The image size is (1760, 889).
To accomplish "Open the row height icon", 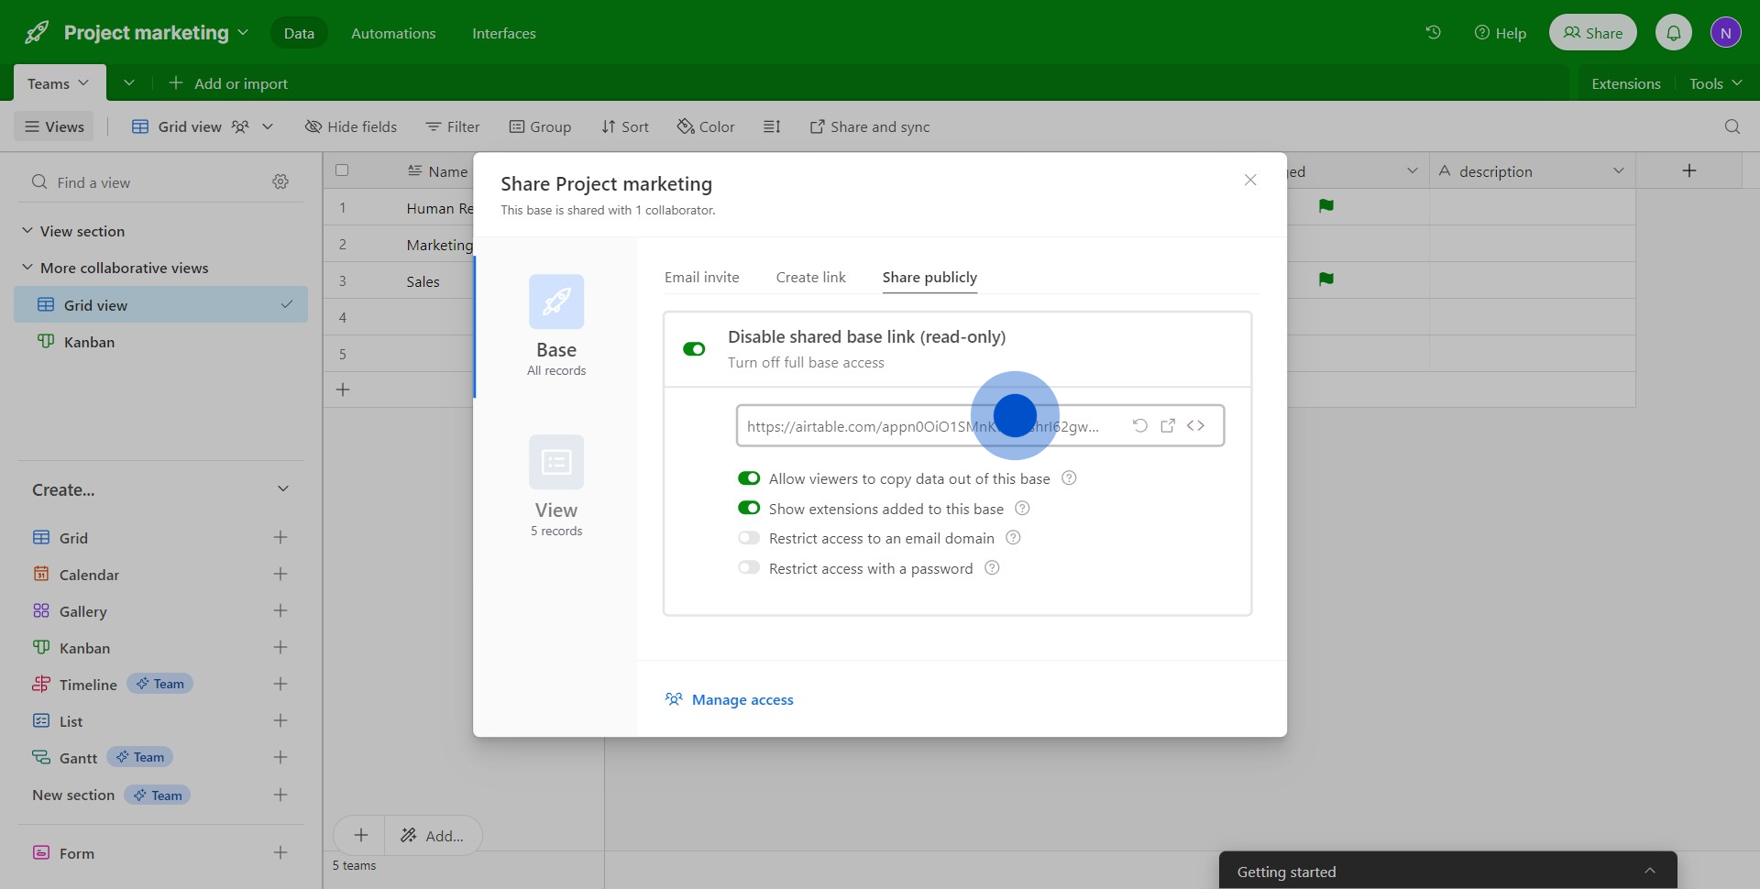I will pyautogui.click(x=772, y=126).
